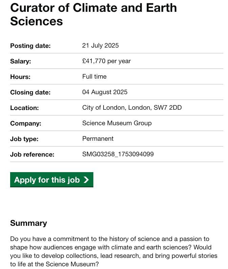Click the £41,770 per year value
The width and height of the screenshot is (228, 269).
click(107, 61)
